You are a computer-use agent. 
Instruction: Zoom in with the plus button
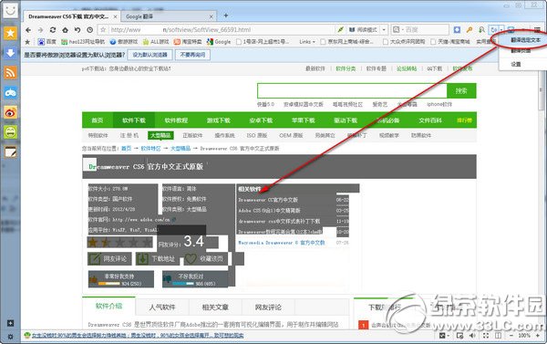538,336
